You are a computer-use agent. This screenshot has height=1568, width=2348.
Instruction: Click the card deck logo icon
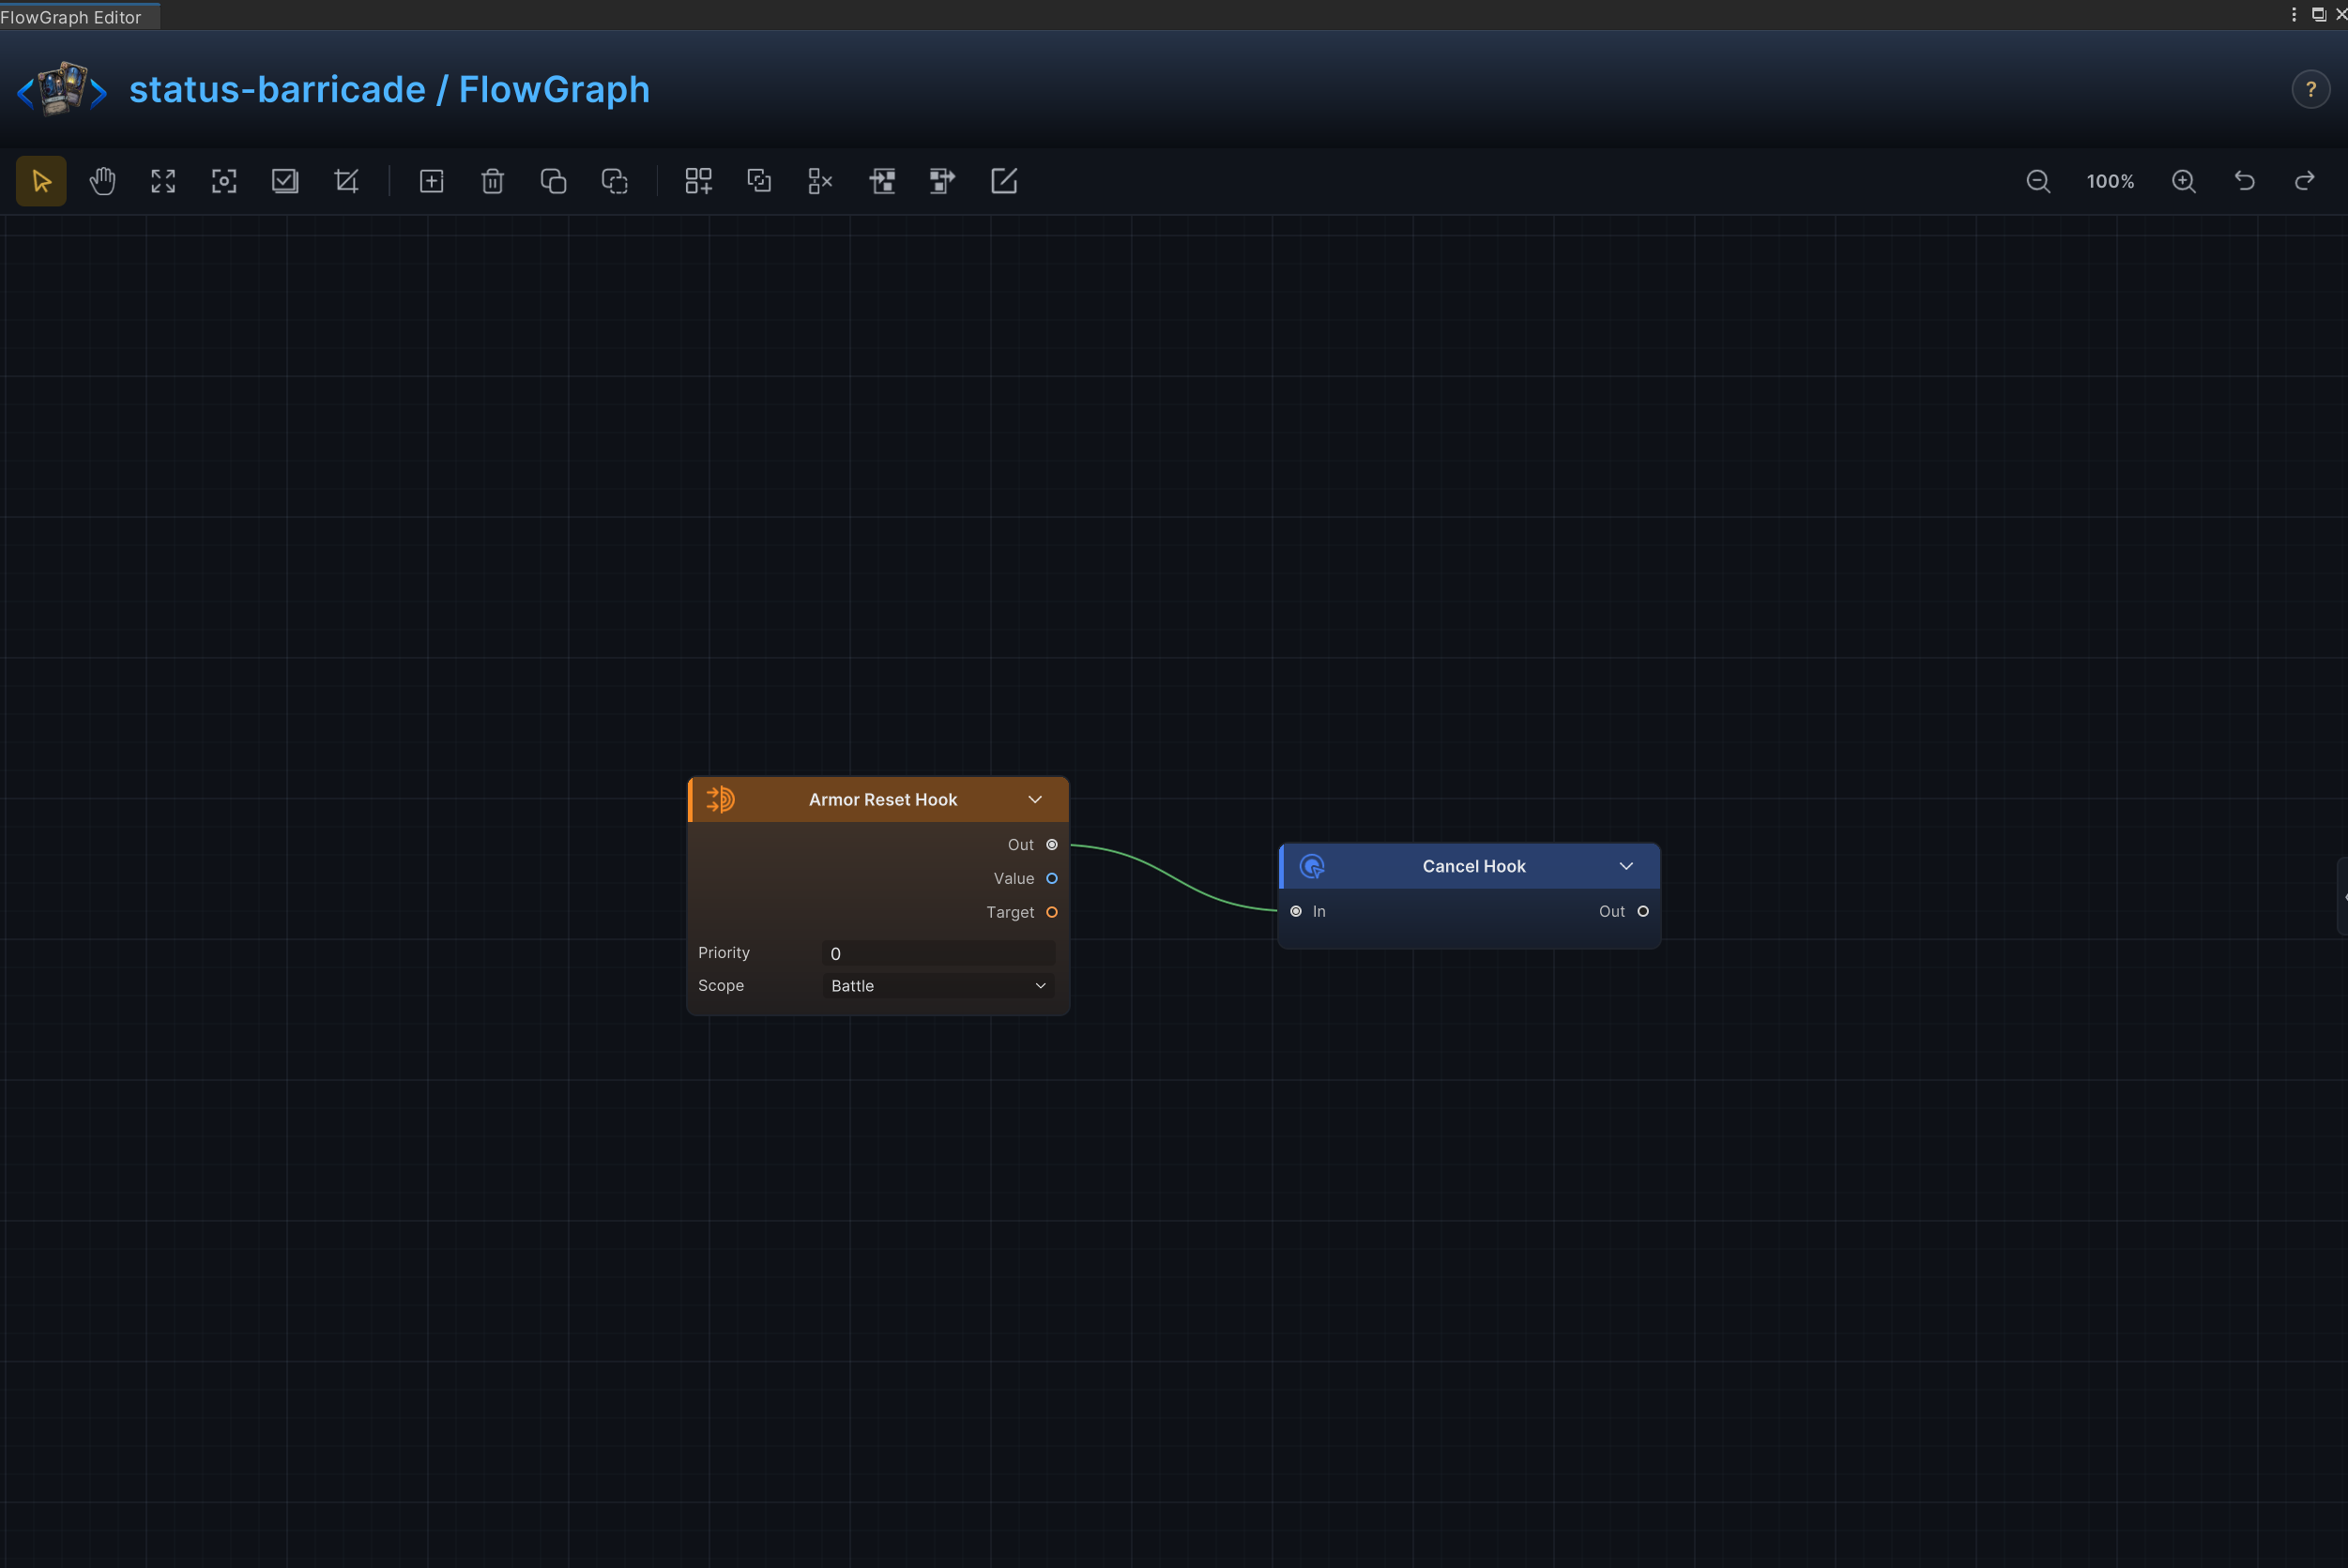(62, 89)
